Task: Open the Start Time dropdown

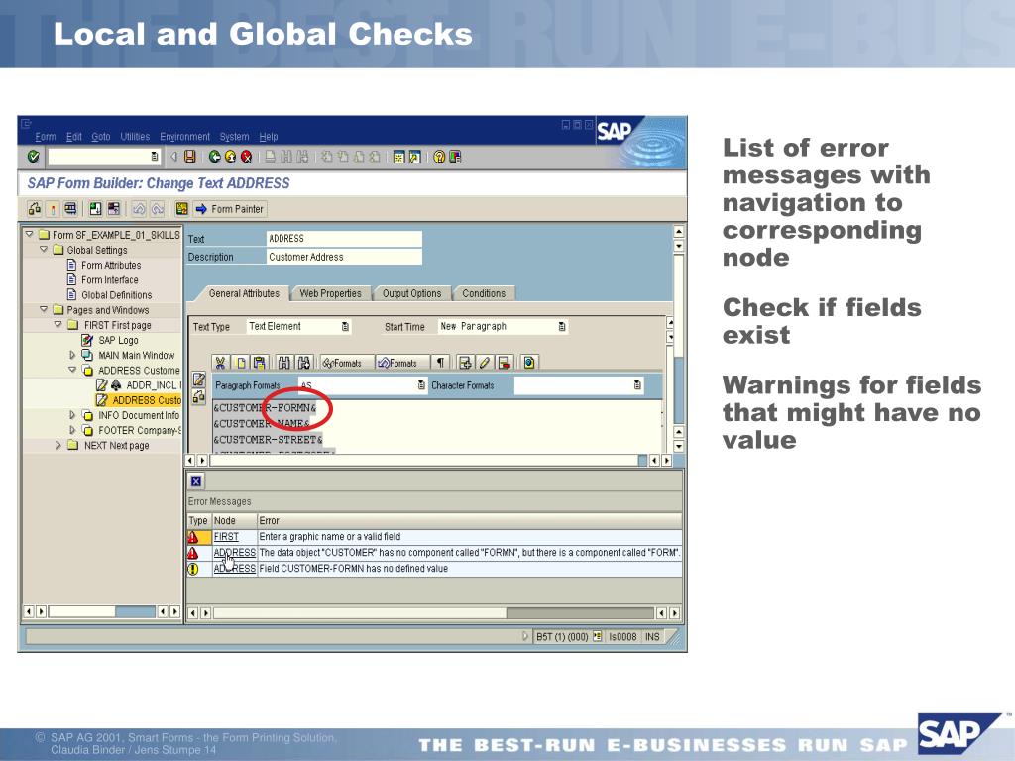Action: tap(562, 327)
